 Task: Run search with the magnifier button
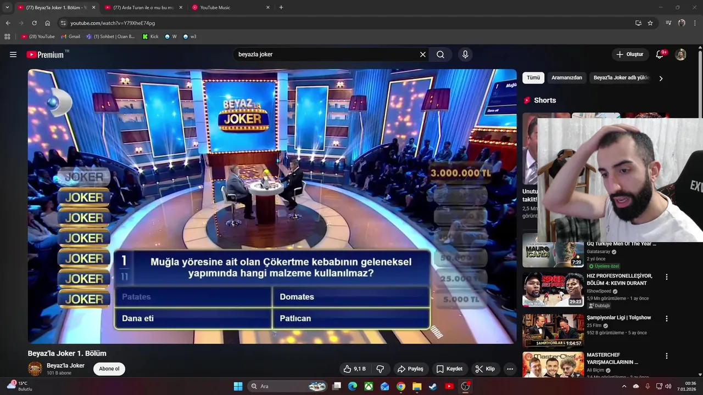pos(440,54)
